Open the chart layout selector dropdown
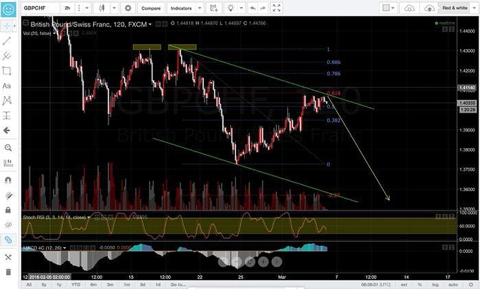The image size is (480, 289). click(389, 8)
